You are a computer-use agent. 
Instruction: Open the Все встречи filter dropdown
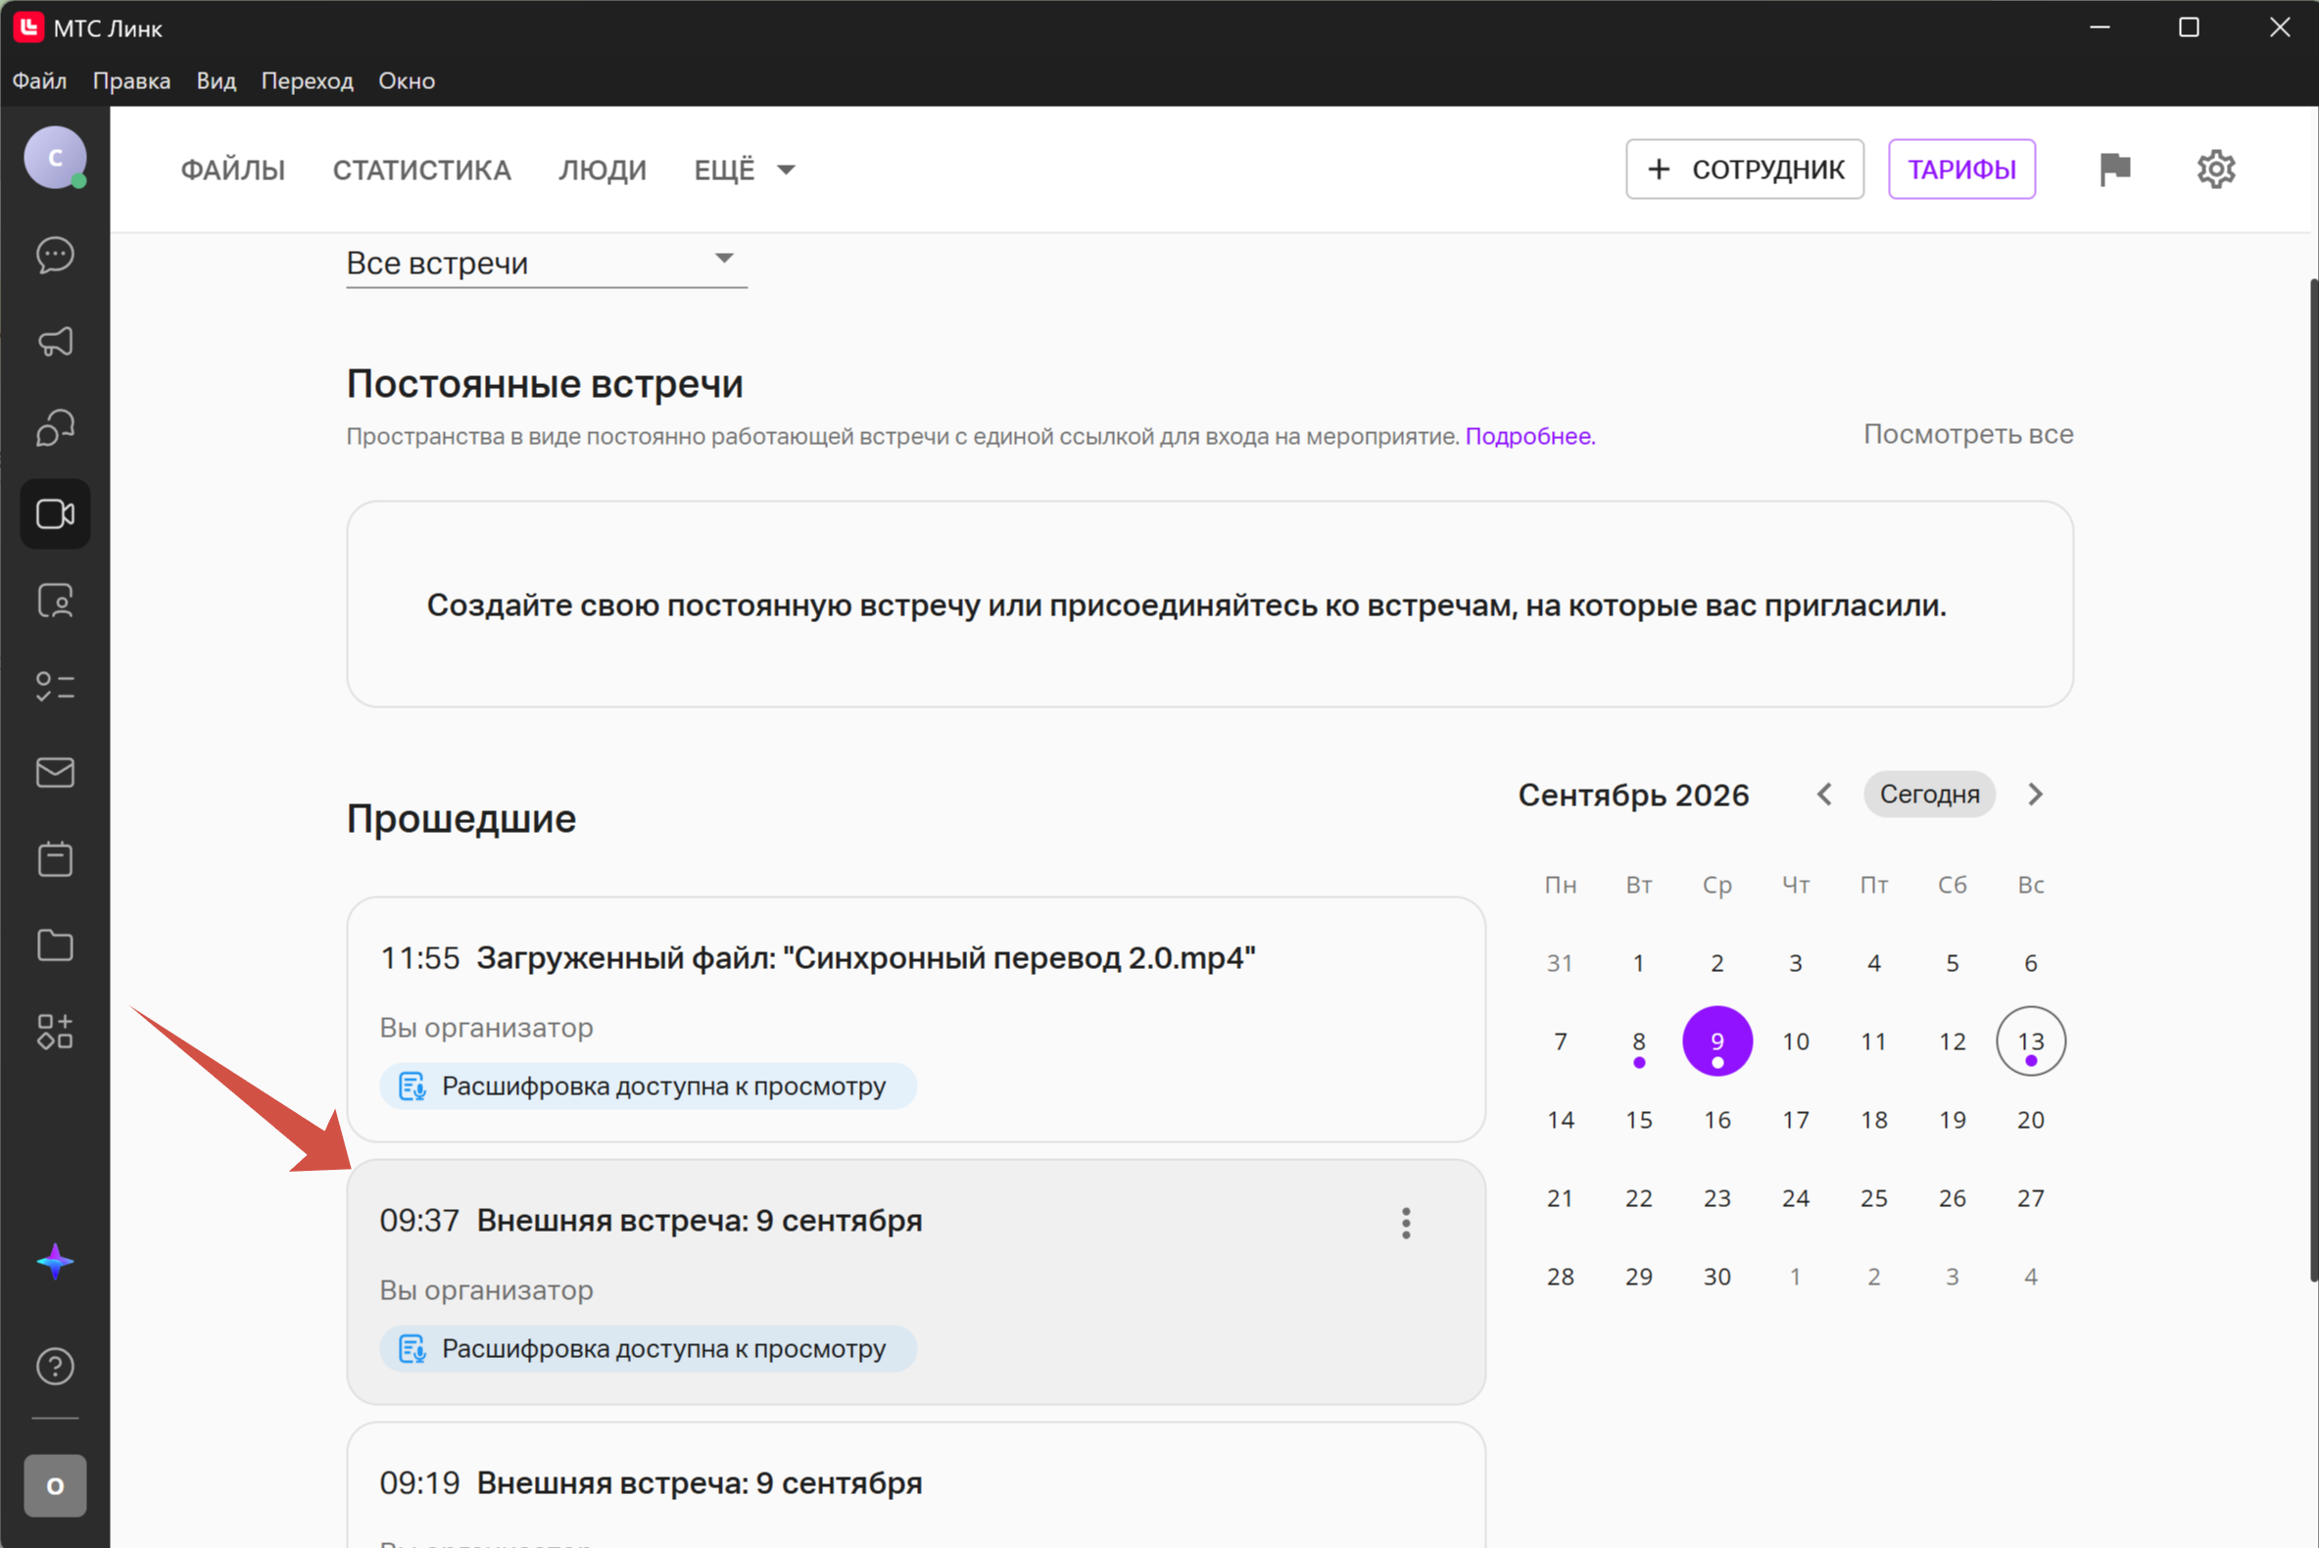coord(546,263)
